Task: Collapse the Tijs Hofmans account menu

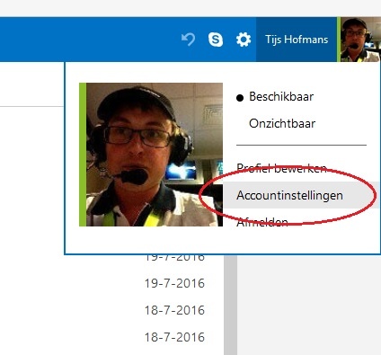Action: pyautogui.click(x=297, y=40)
